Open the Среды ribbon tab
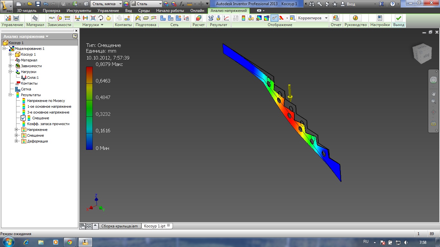The image size is (440, 247). 144,11
